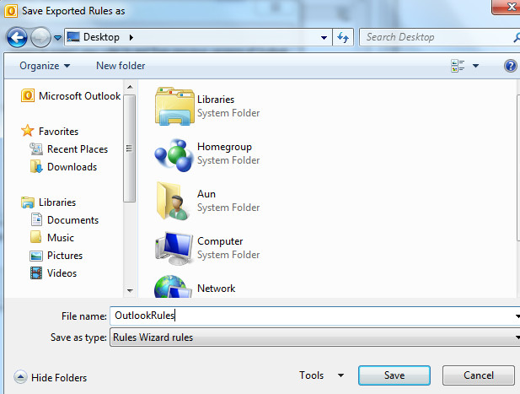Click the Hide Folders arrow icon

click(x=20, y=377)
